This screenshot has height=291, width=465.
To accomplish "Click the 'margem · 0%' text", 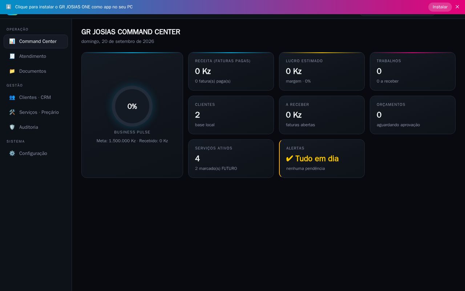I will (298, 81).
